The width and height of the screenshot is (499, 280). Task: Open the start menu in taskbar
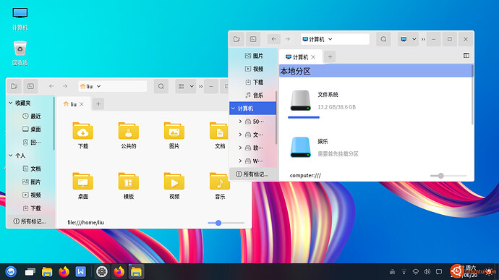(x=11, y=272)
